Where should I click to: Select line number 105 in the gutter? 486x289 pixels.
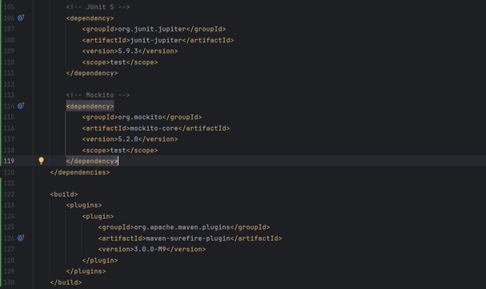point(9,7)
